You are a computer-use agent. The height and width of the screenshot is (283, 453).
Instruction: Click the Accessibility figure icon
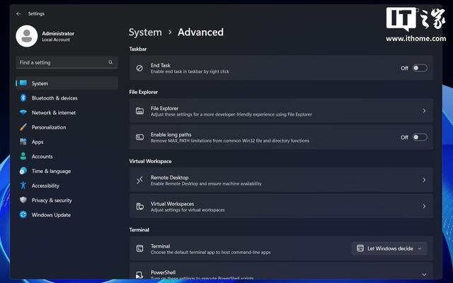click(23, 186)
